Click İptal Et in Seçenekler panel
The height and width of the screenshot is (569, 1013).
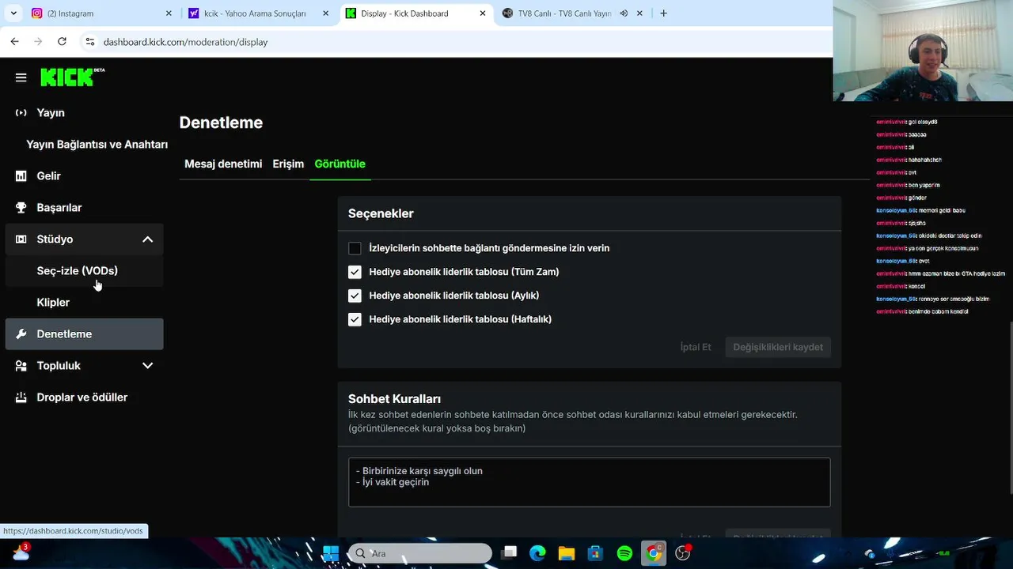point(696,347)
